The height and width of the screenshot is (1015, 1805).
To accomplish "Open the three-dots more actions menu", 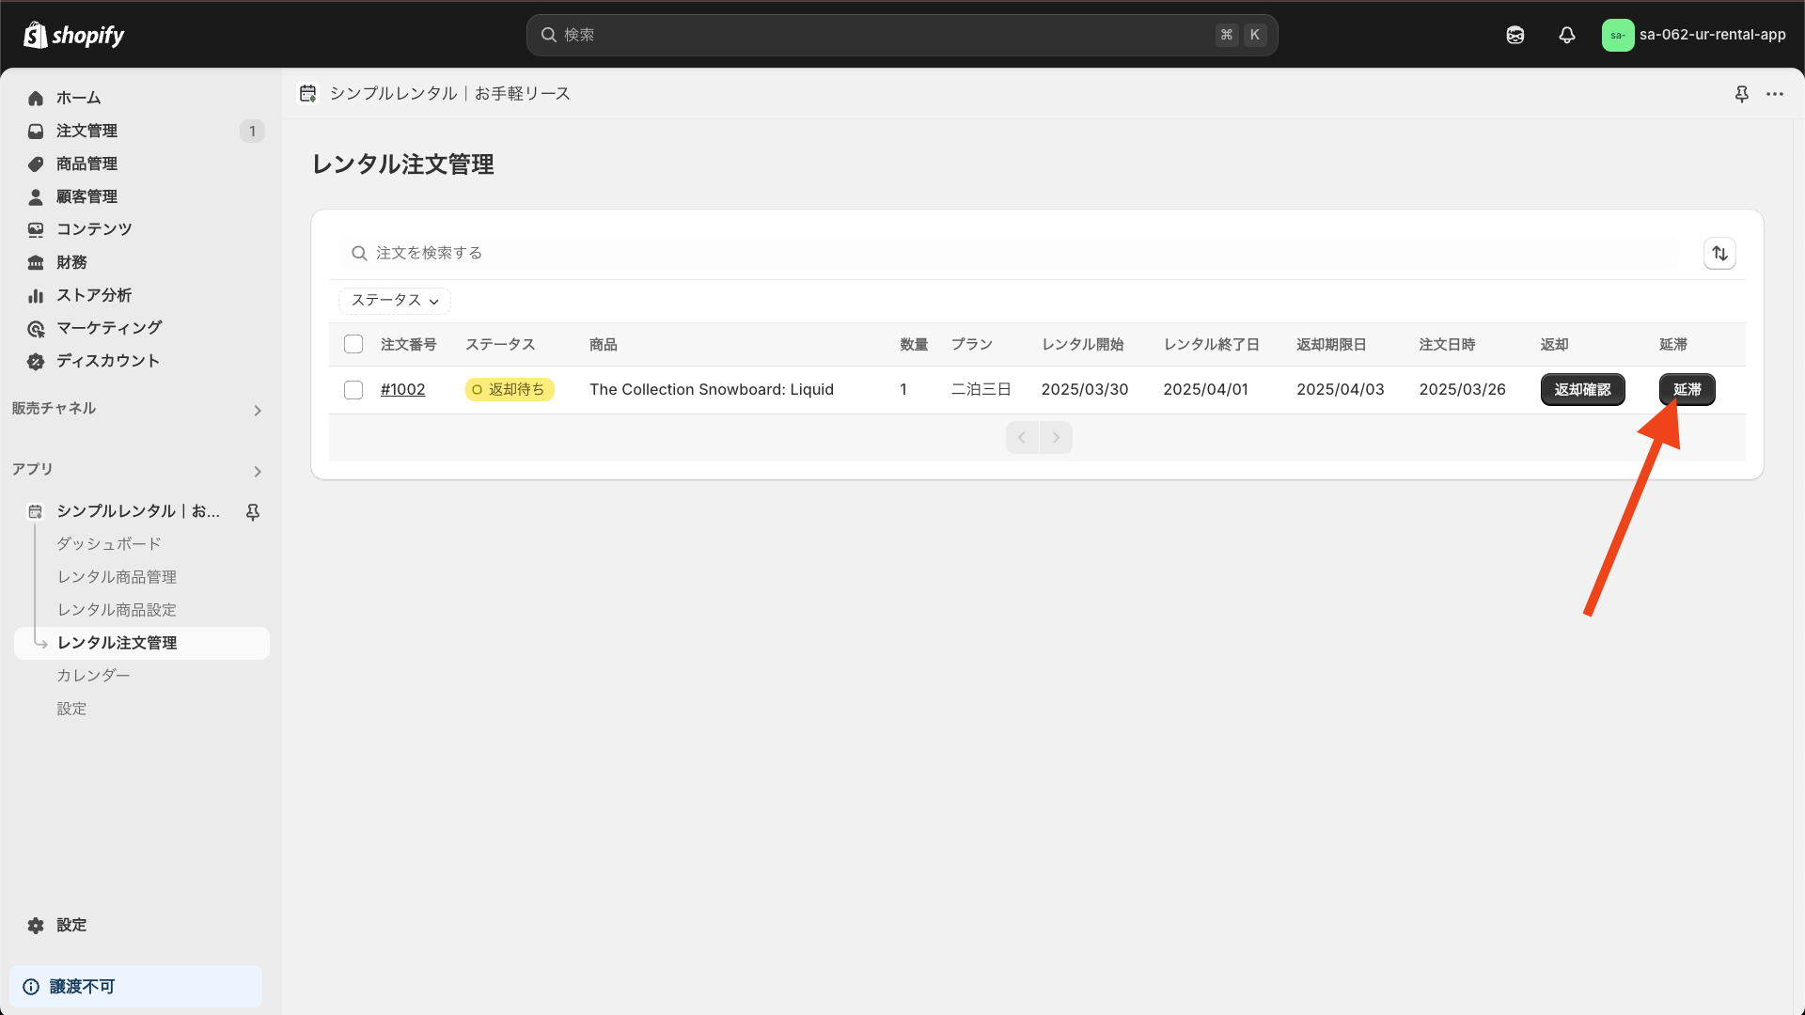I will click(x=1774, y=94).
